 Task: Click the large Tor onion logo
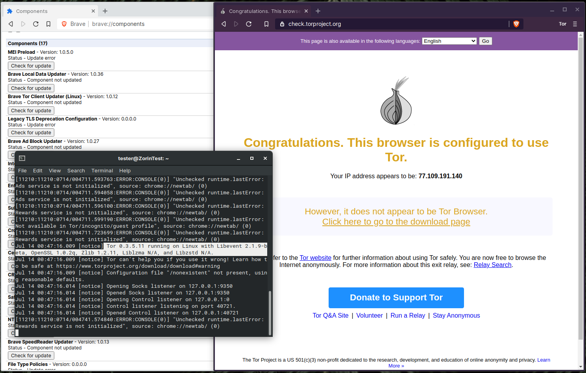click(396, 101)
